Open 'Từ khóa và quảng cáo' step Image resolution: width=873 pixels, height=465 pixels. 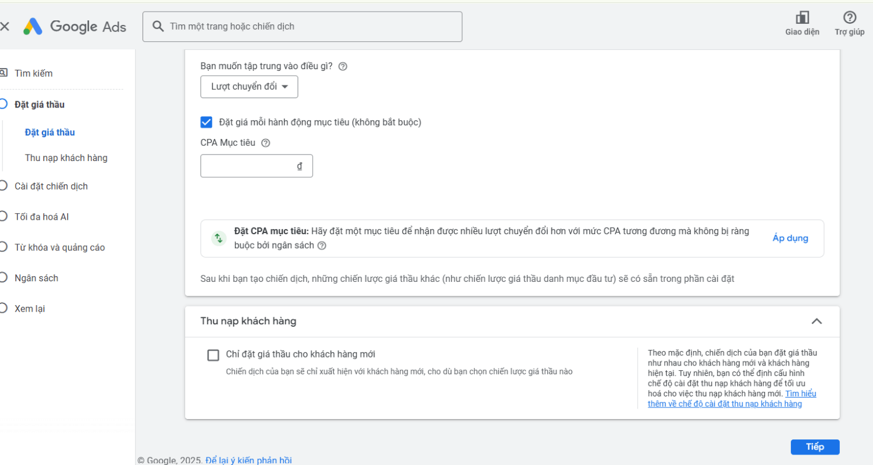59,248
